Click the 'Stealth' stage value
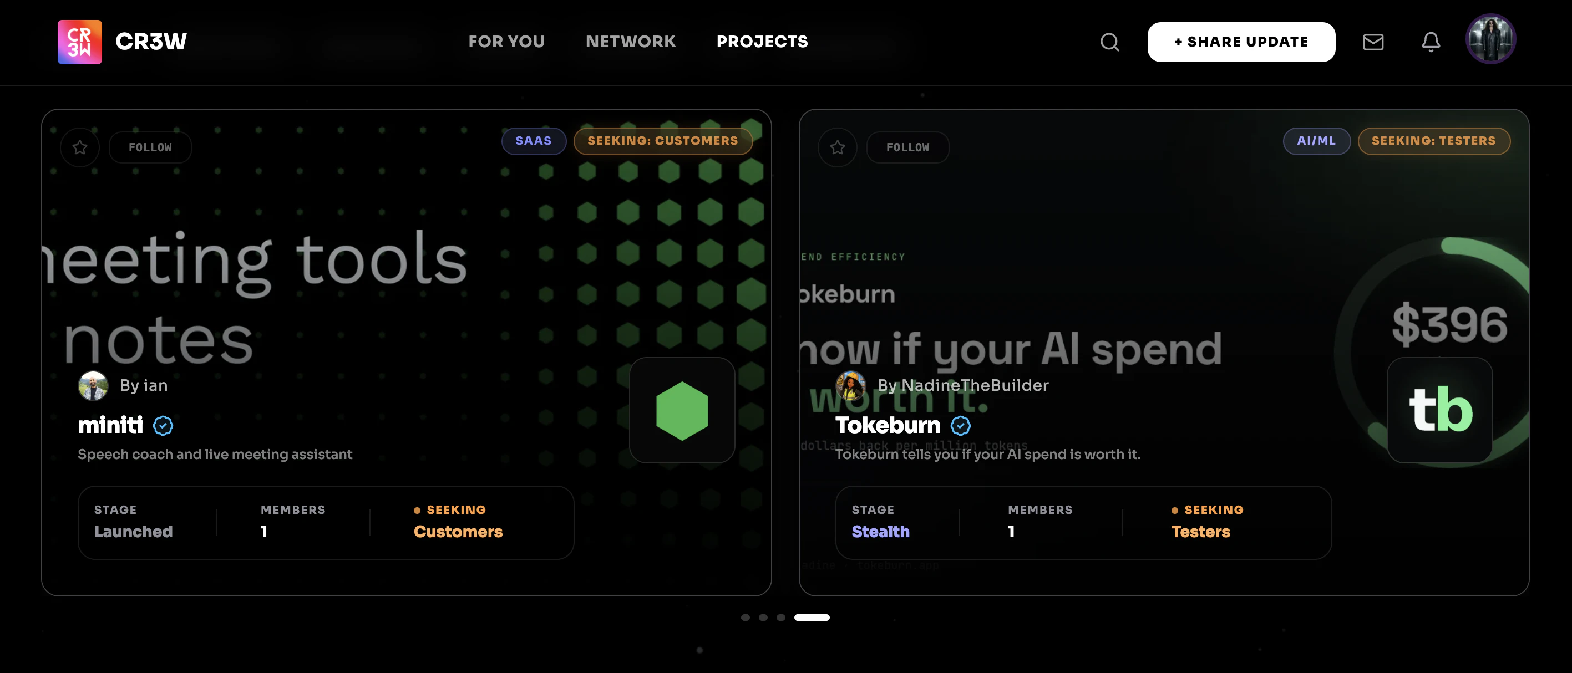 coord(881,532)
